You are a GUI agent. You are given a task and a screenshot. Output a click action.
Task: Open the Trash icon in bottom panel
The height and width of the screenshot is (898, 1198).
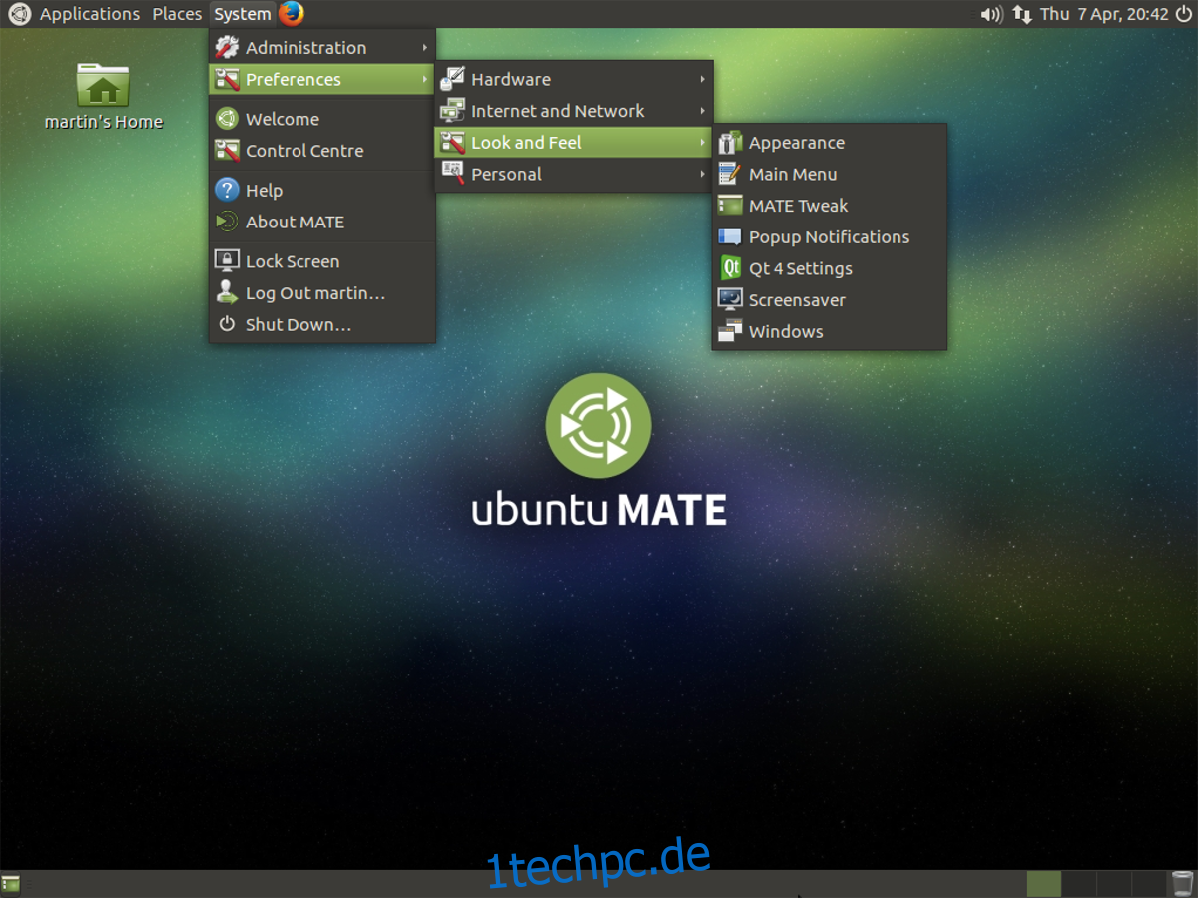pyautogui.click(x=1182, y=883)
